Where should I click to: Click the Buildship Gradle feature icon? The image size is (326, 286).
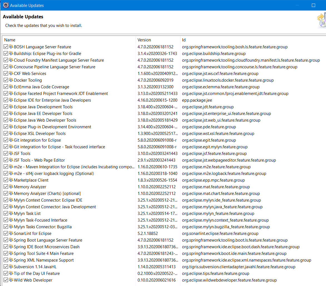11,53
